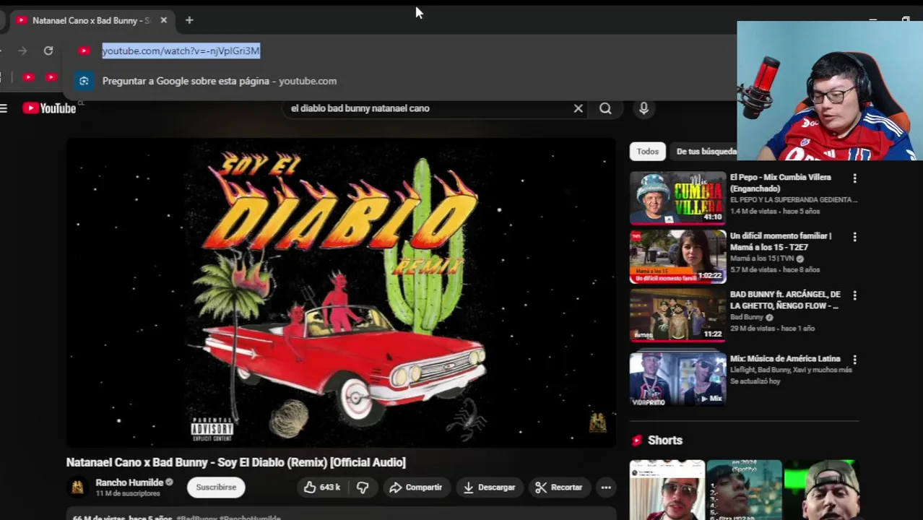Select 'Preguntar a Google sobre esta página' suggestion
Image resolution: width=923 pixels, height=520 pixels.
click(x=220, y=81)
